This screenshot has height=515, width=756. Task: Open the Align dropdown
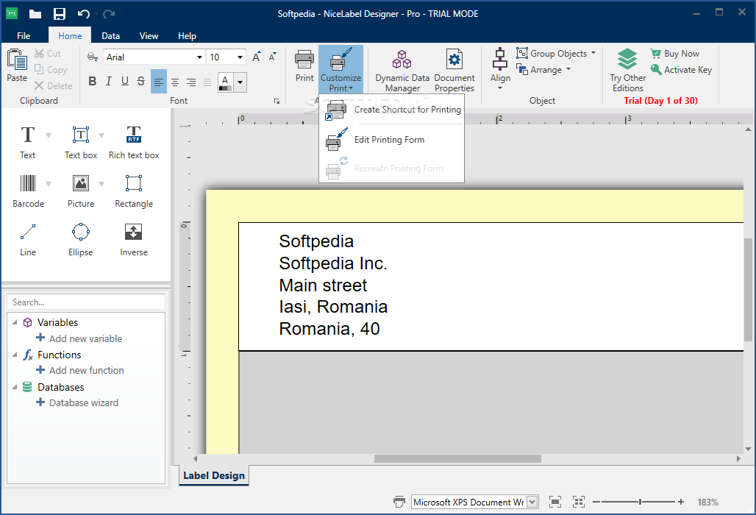tap(500, 71)
